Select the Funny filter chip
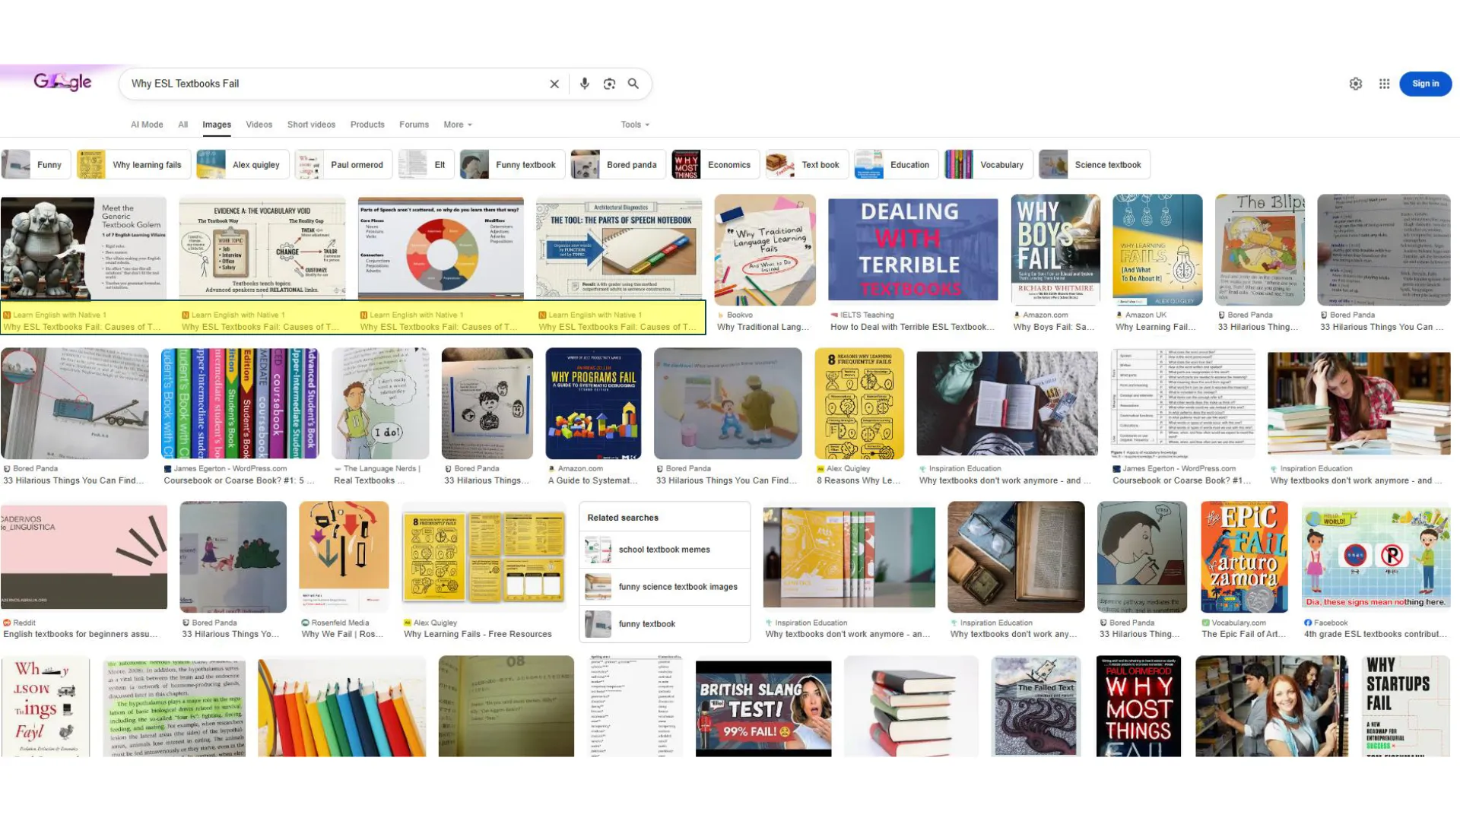Image resolution: width=1460 pixels, height=821 pixels. pyautogui.click(x=36, y=164)
